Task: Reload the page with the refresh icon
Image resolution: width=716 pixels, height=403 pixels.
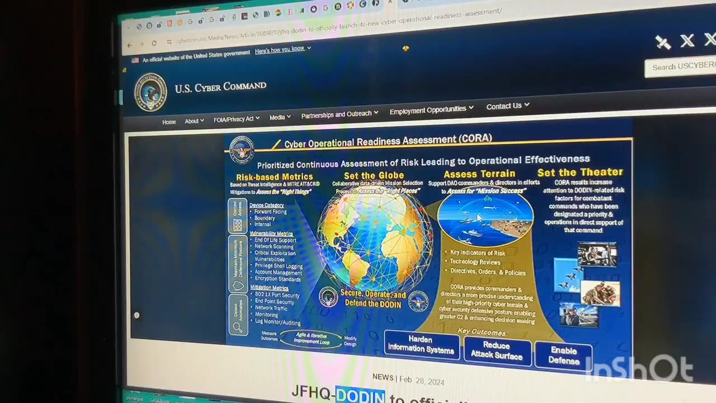Action: point(154,43)
